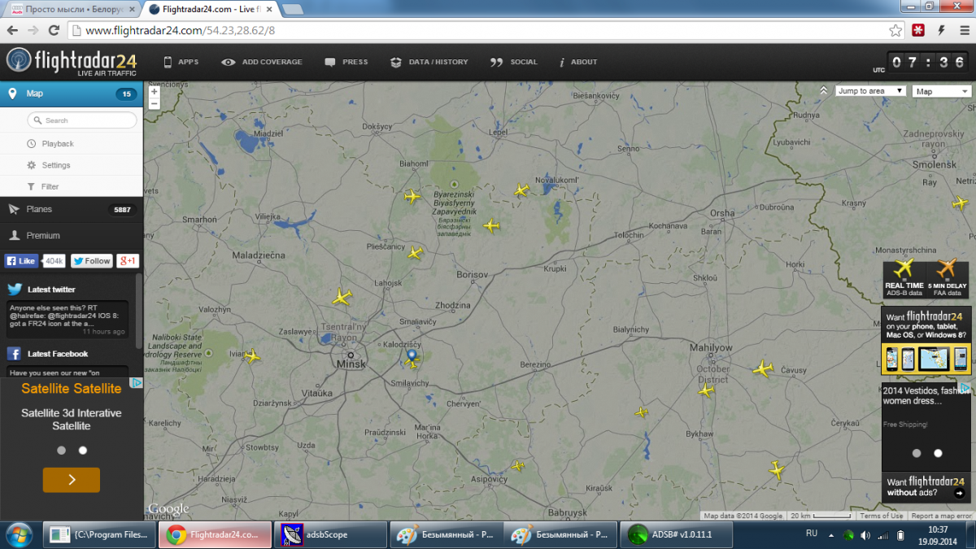
Task: Go back in the browser
Action: point(11,30)
